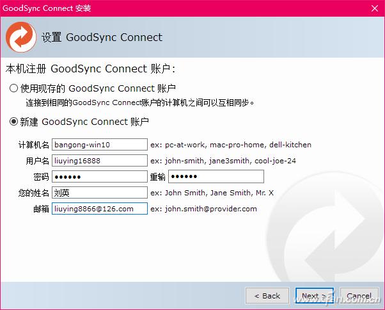Click the orange GoodSync logo icon

click(x=21, y=37)
